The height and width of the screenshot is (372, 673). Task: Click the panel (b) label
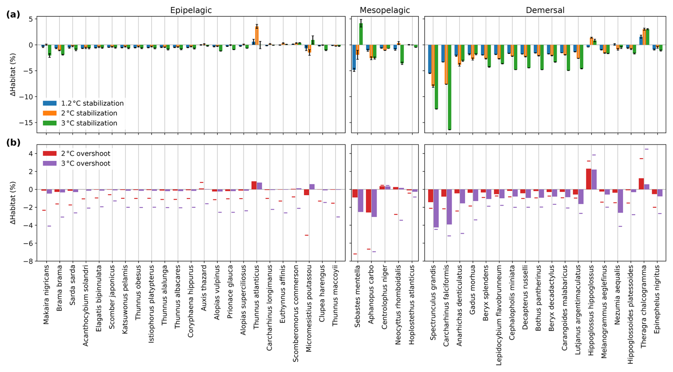click(x=13, y=142)
